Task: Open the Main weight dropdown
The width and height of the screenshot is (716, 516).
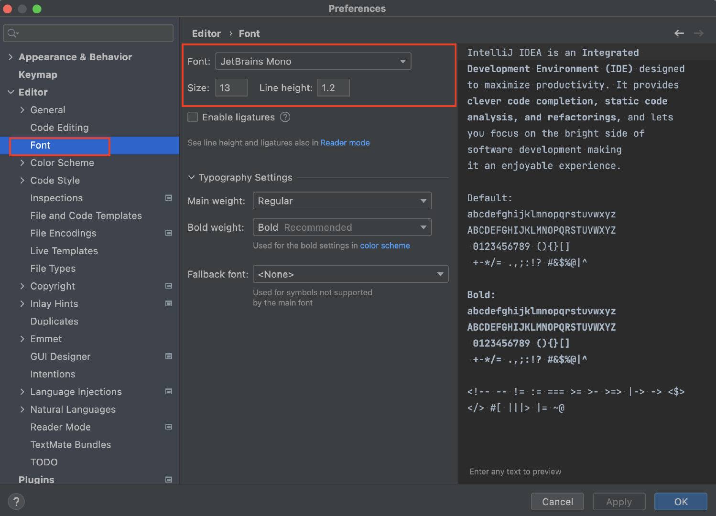Action: 342,201
